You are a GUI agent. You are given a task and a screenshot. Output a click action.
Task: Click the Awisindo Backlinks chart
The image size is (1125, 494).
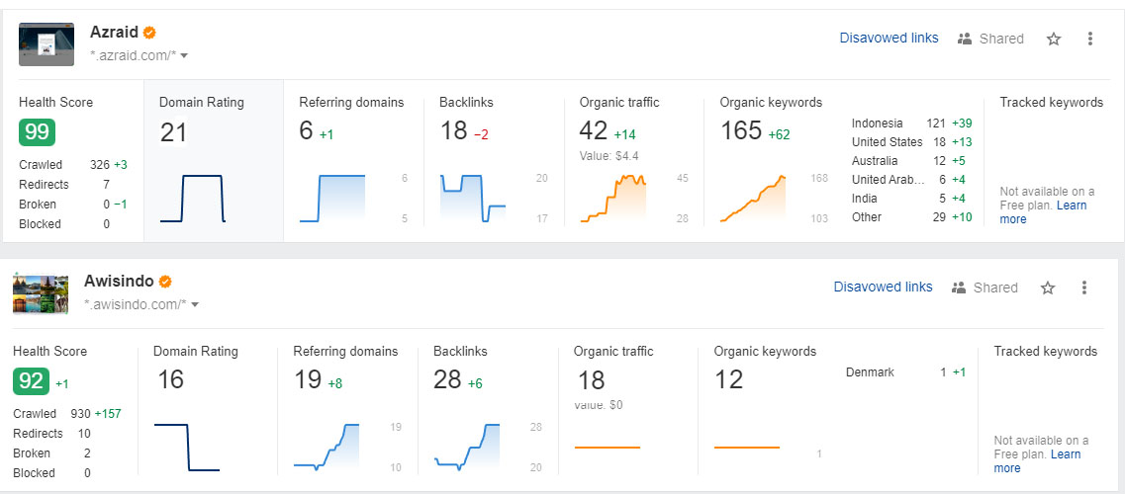click(x=467, y=447)
